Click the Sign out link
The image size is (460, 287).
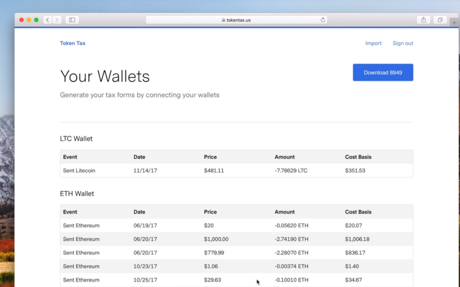coord(403,43)
